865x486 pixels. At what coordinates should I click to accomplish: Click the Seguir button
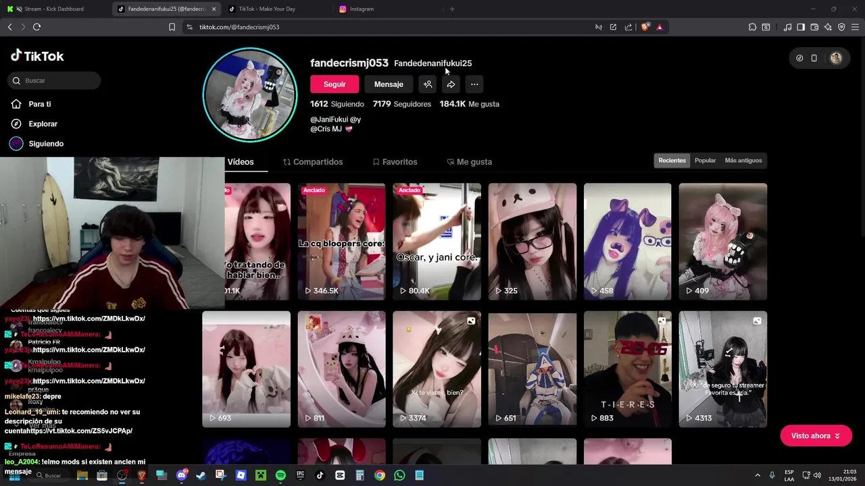click(335, 84)
